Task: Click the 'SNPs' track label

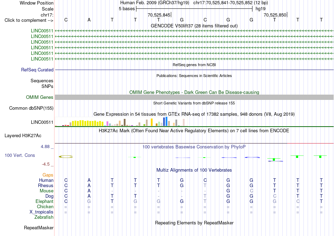Action: coord(47,86)
